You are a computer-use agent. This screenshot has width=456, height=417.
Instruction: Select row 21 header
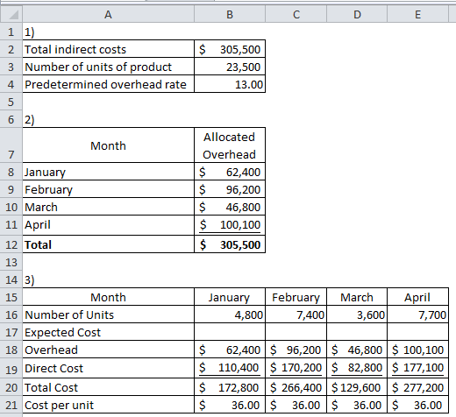point(11,405)
